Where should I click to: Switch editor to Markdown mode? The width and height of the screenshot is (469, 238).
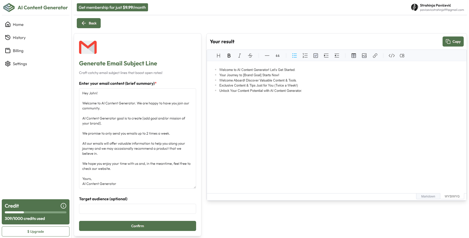(428, 196)
